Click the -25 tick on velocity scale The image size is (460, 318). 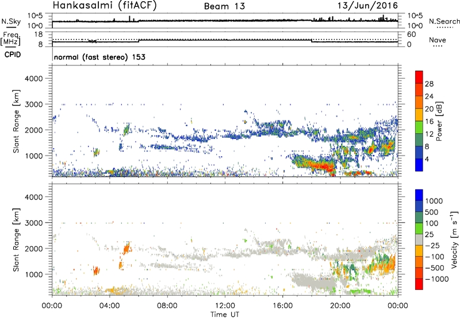[x=432, y=245]
